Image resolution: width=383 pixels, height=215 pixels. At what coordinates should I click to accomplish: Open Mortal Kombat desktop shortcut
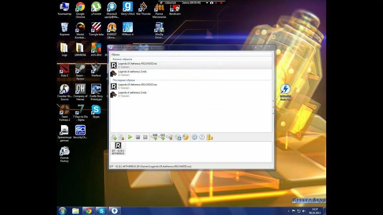coord(80,30)
